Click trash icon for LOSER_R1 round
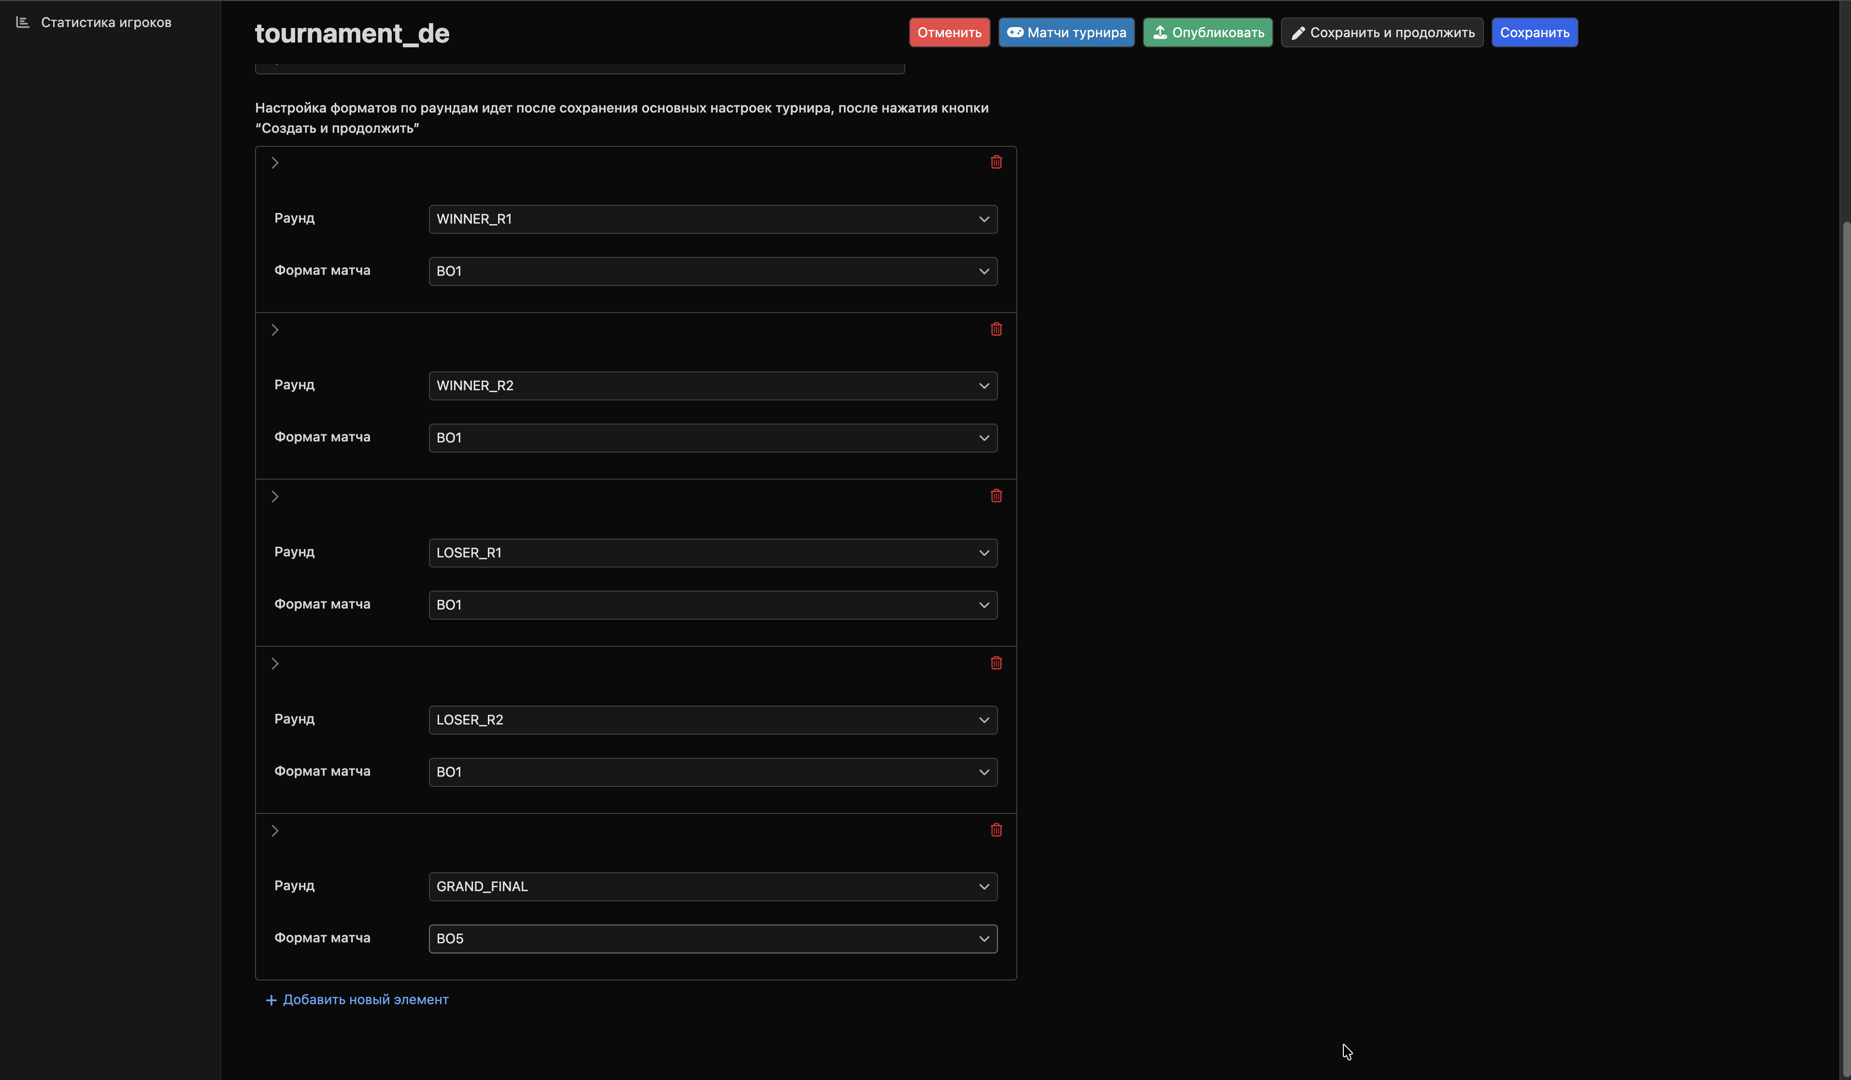The height and width of the screenshot is (1080, 1851). click(x=996, y=496)
